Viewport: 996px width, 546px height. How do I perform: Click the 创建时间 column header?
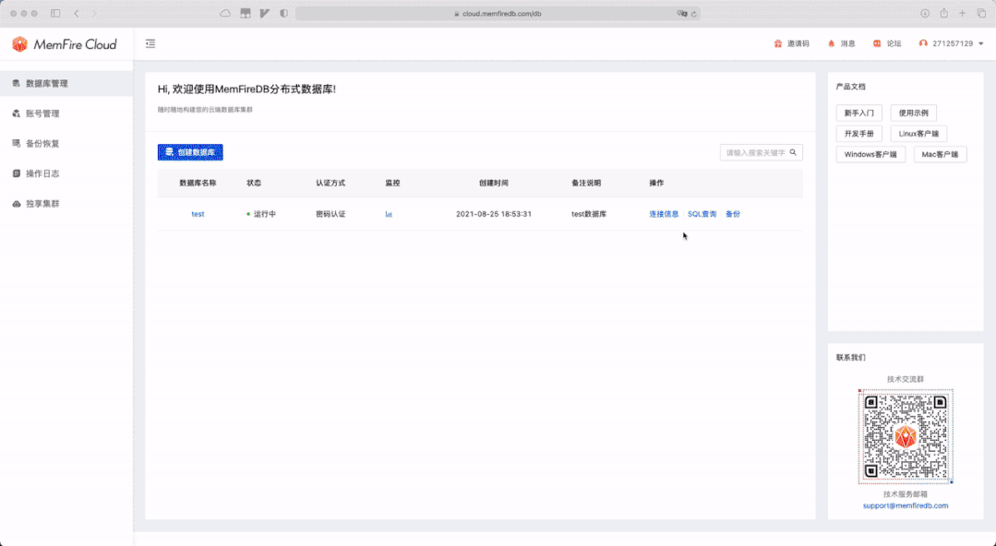(x=494, y=183)
